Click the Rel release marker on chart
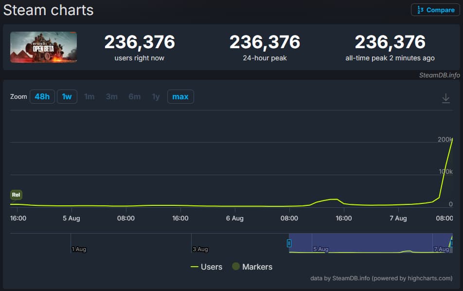 point(16,195)
